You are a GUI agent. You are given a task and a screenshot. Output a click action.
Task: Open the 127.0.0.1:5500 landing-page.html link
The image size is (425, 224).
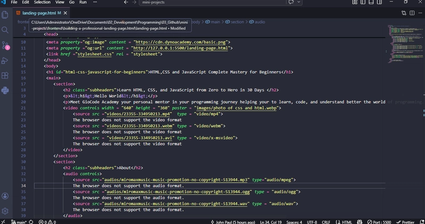180,48
